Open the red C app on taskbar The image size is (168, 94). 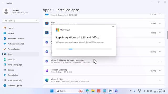99,91
